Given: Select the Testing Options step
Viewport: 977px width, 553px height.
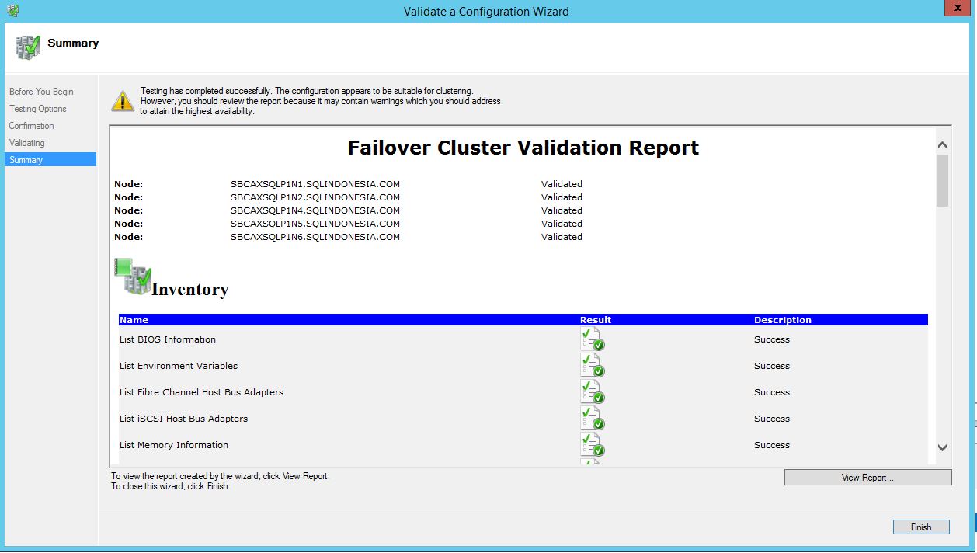Looking at the screenshot, I should point(38,109).
